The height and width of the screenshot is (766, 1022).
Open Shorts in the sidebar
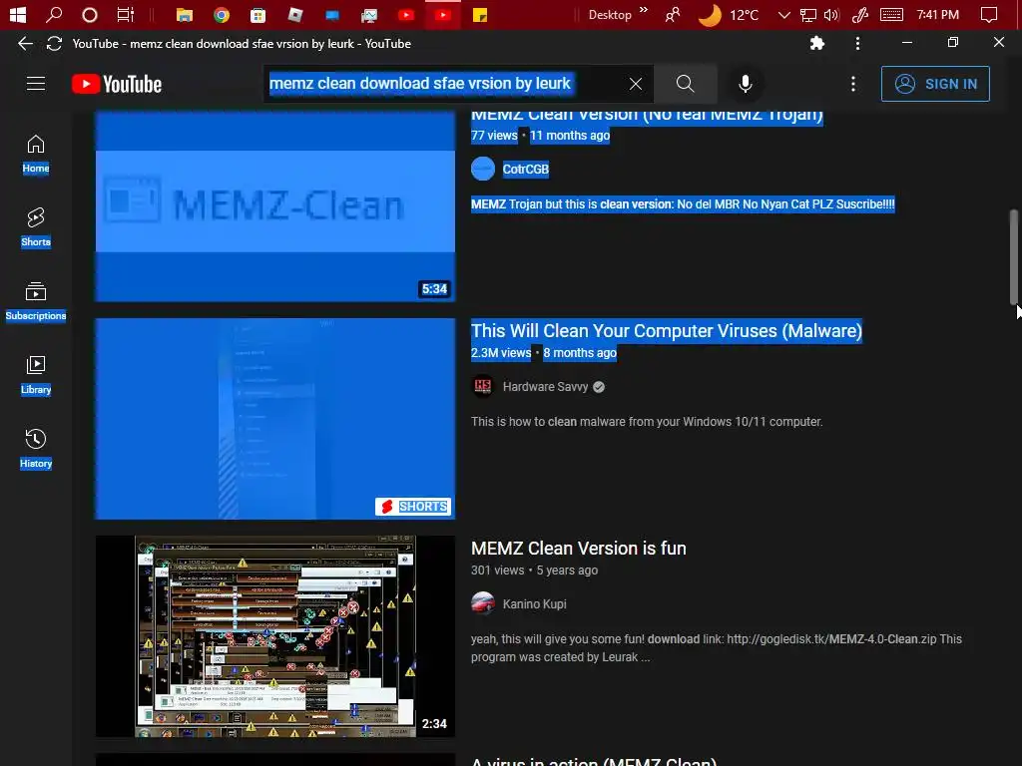pos(36,228)
